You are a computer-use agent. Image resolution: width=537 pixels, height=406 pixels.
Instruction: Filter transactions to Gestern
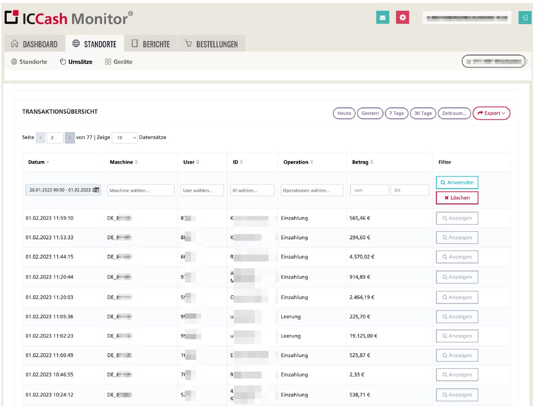pyautogui.click(x=370, y=114)
